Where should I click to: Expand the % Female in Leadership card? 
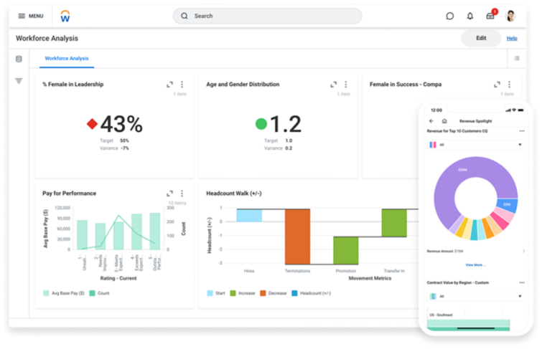pos(169,85)
